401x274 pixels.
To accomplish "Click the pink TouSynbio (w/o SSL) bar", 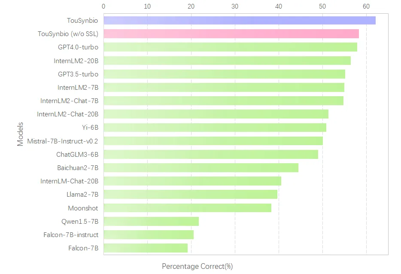I will [231, 34].
